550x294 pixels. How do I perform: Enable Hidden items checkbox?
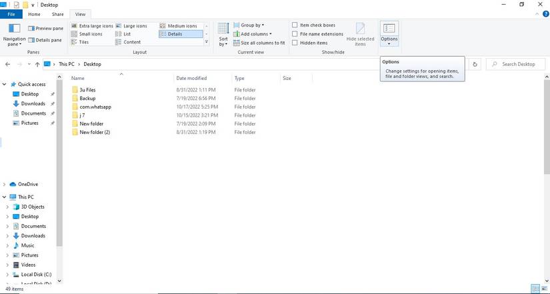click(295, 43)
